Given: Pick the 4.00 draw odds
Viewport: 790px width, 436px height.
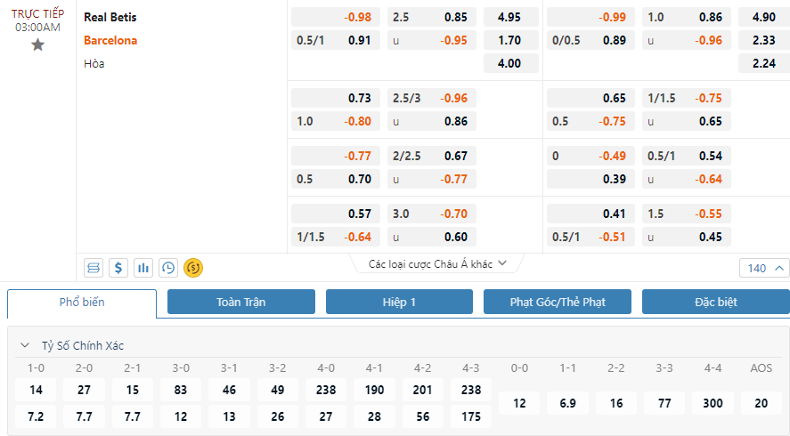Looking at the screenshot, I should (510, 63).
